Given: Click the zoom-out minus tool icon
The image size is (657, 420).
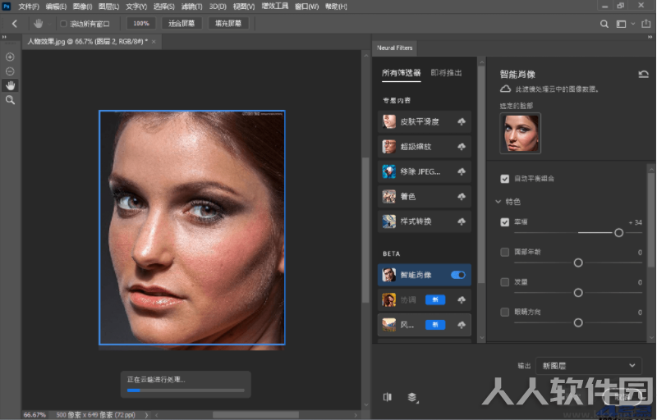Looking at the screenshot, I should pos(10,71).
